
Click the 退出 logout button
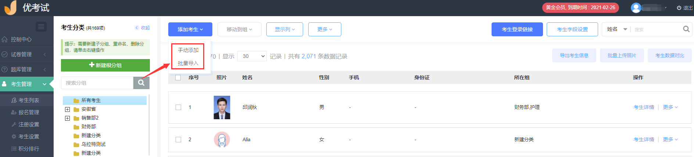685,8
